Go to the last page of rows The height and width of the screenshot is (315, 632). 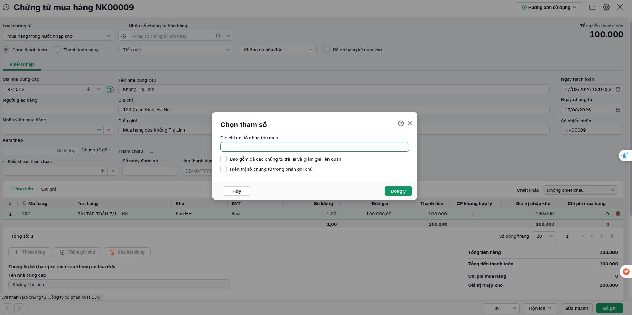coord(611,236)
